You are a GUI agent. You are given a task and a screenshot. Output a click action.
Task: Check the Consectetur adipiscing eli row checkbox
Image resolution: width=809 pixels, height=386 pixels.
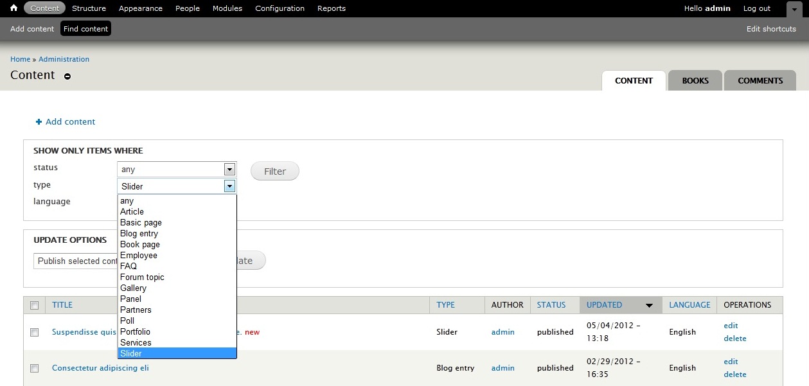[35, 368]
